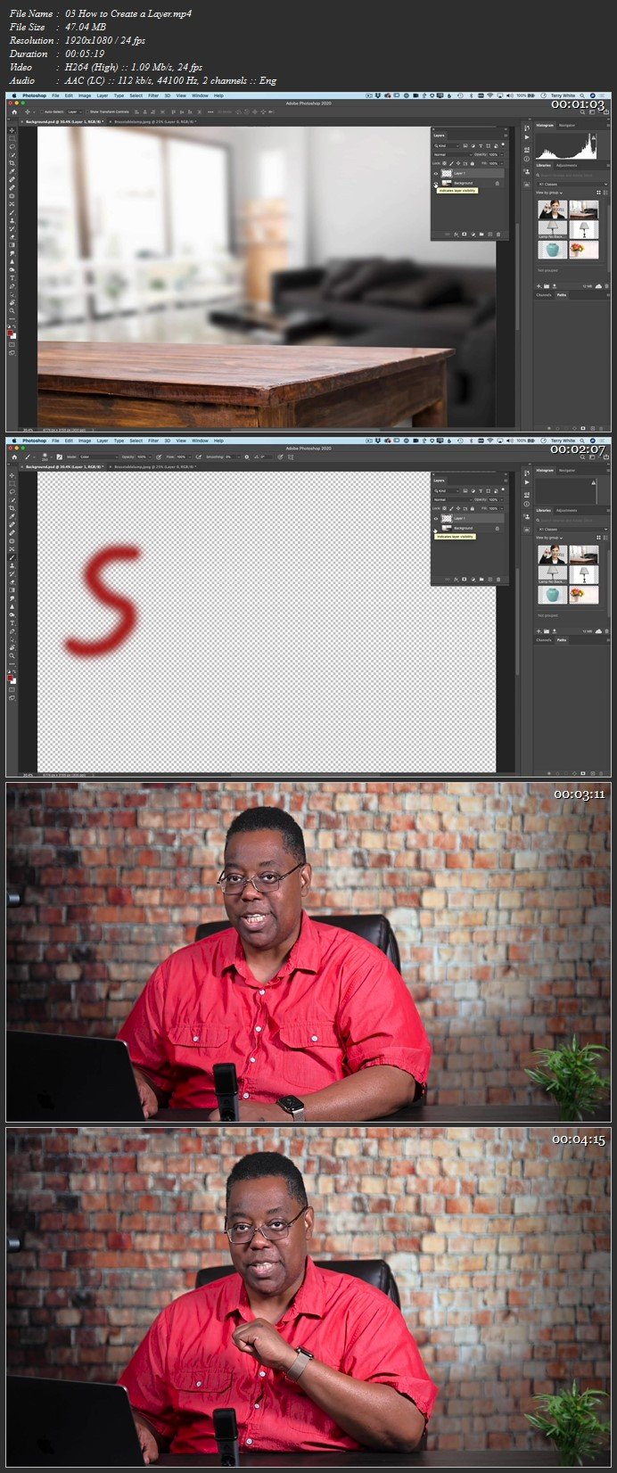Select woman library thumbnail in the table screenshot
The image size is (617, 1473).
coord(553,210)
